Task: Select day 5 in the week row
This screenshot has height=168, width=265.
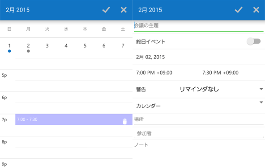Action: [85, 46]
